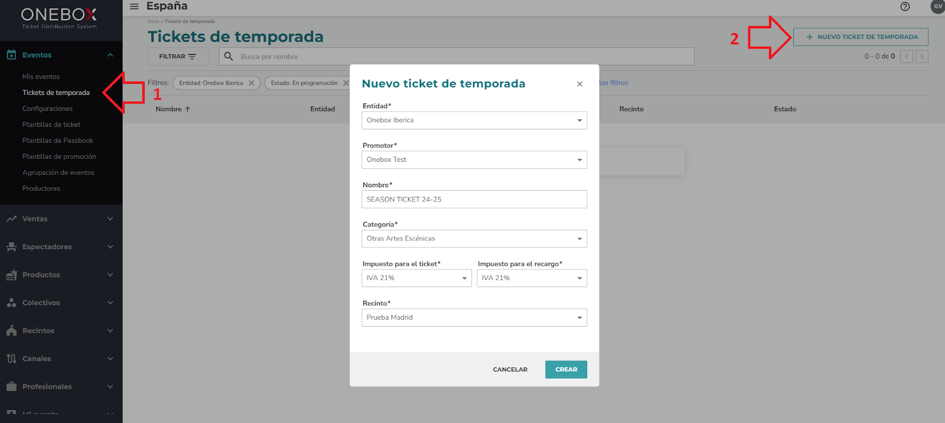Image resolution: width=945 pixels, height=423 pixels.
Task: Click the Nombre field with SEASON TICKET 24-25
Action: pyautogui.click(x=474, y=200)
